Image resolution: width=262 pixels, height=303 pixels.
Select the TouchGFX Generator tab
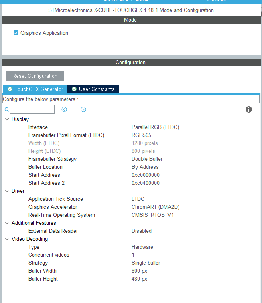[x=35, y=89]
